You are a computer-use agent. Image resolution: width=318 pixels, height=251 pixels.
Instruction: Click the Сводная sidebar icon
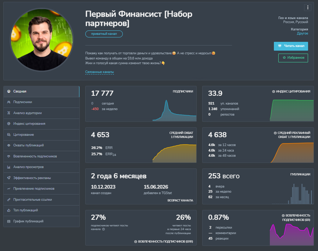9,91
